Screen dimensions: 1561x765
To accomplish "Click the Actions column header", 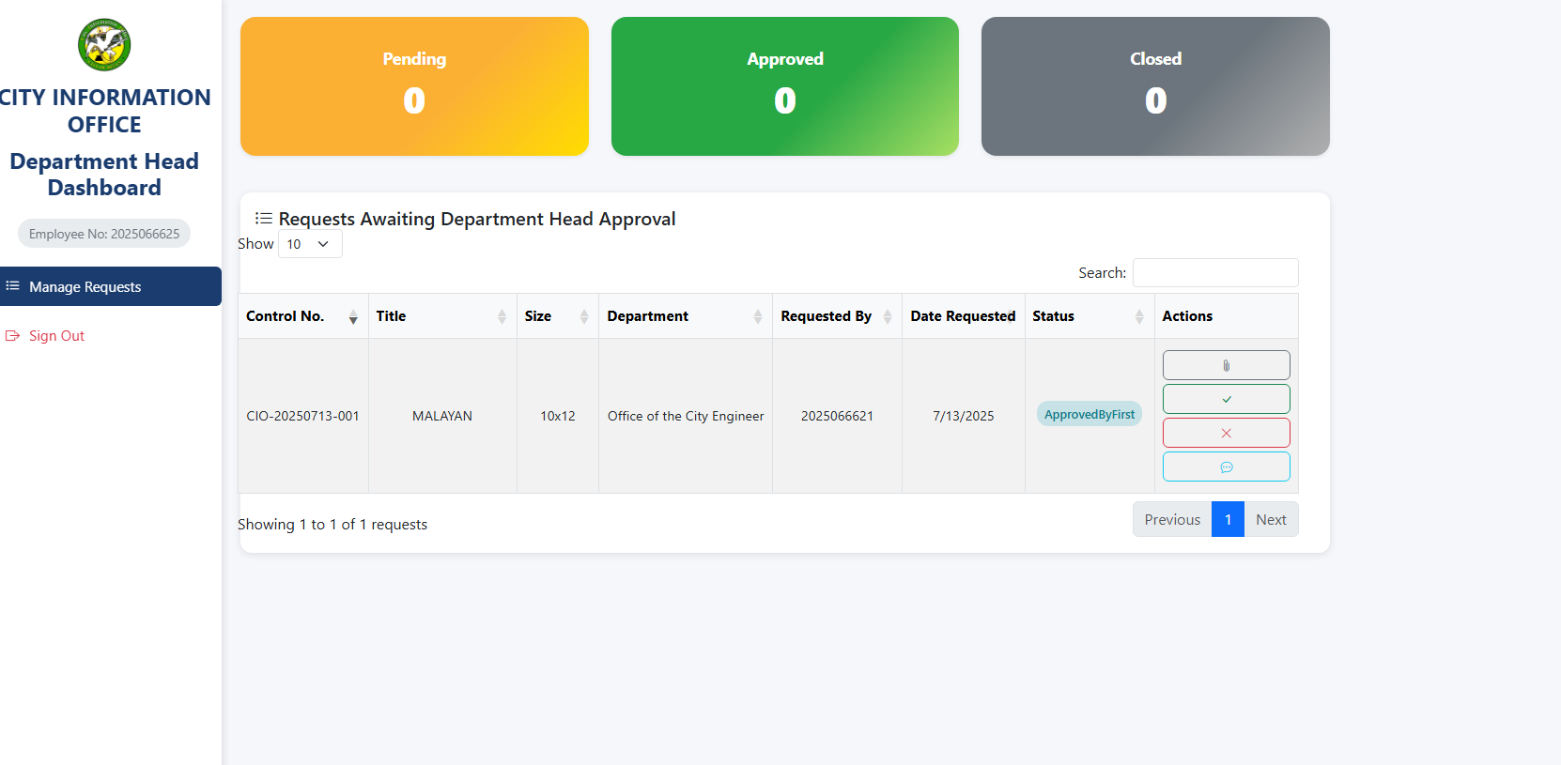I will 1227,316.
